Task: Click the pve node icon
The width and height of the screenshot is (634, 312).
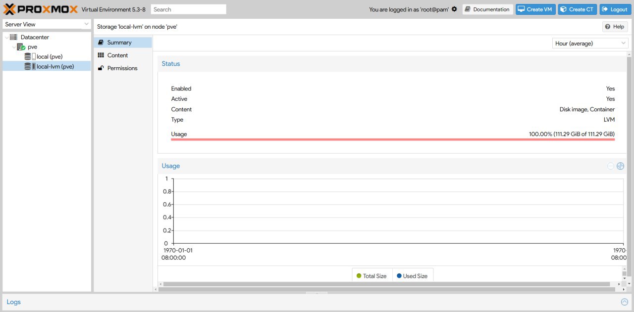Action: 21,47
